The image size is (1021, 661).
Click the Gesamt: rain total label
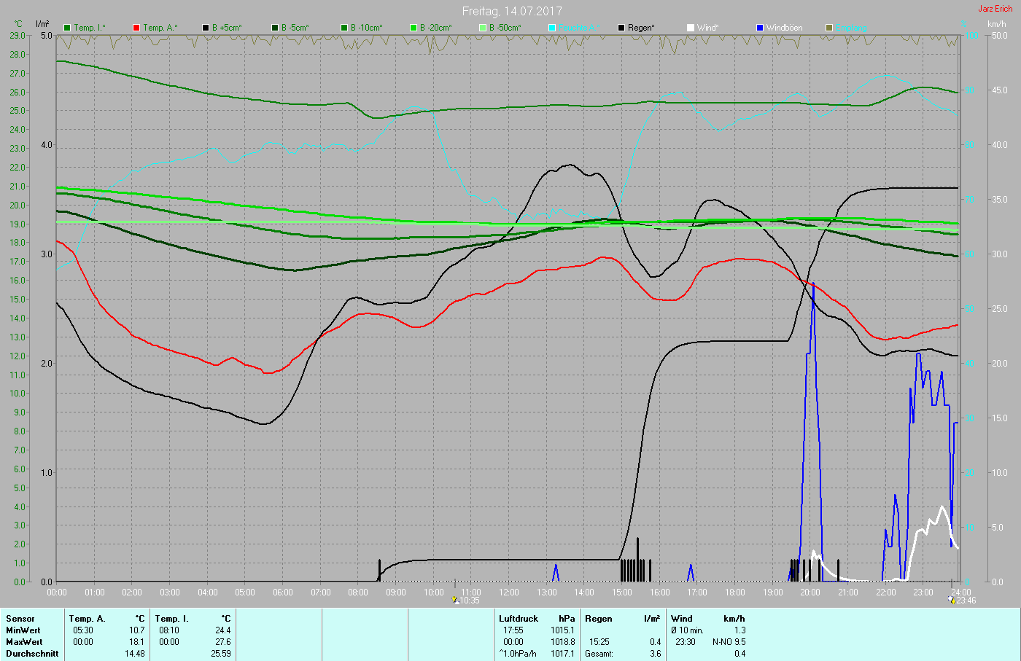click(599, 654)
